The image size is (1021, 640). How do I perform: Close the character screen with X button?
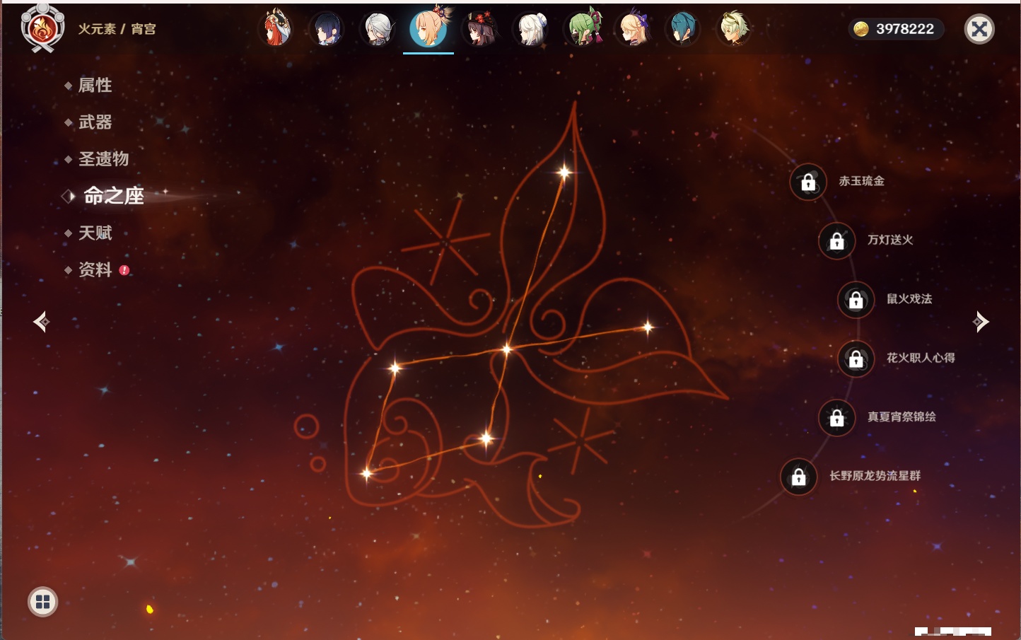pos(979,29)
